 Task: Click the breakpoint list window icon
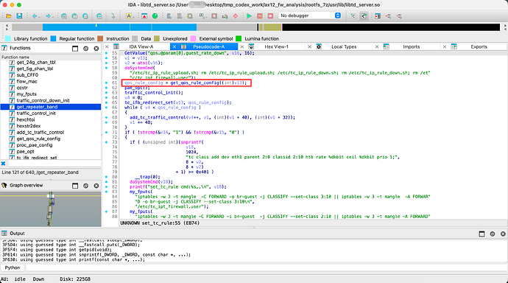378,16
